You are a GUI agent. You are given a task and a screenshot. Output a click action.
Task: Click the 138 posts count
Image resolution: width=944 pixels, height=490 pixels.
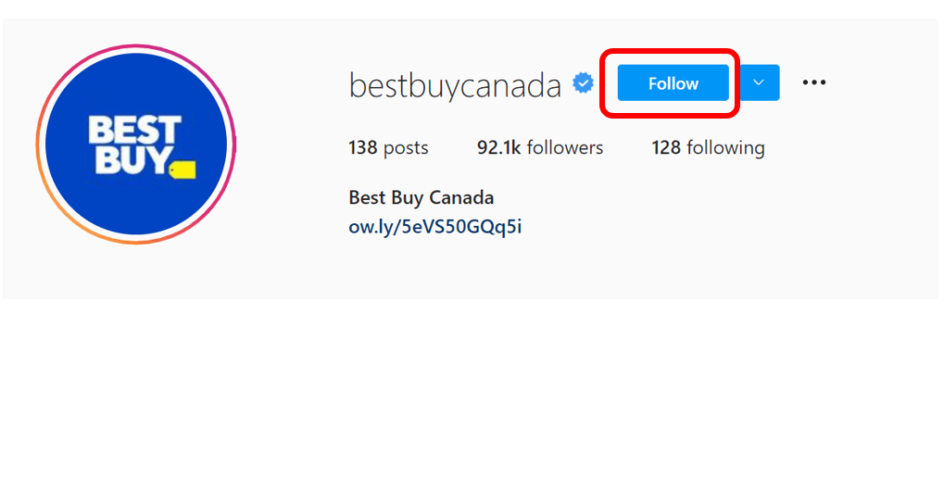coord(388,147)
